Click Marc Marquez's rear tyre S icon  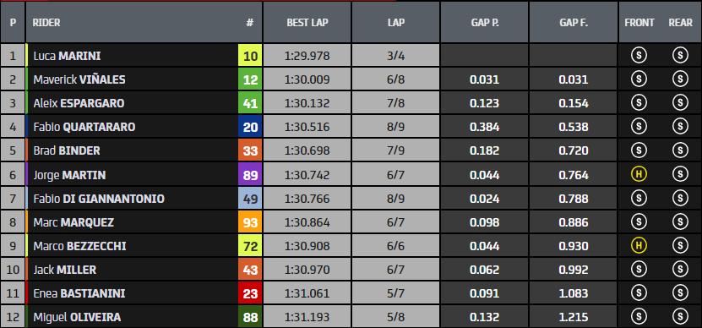click(x=680, y=221)
